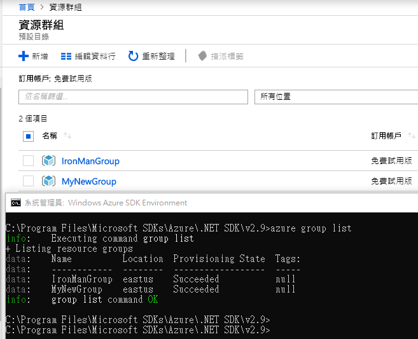
Task: Click the 重新整理 refresh arrow icon
Action: [x=133, y=56]
